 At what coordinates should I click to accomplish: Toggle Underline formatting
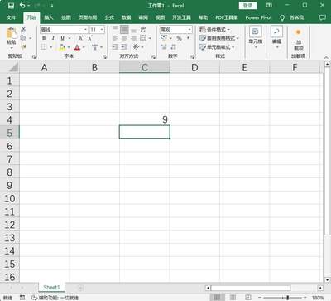point(63,38)
